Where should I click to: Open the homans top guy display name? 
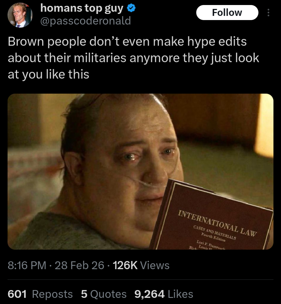click(x=82, y=8)
